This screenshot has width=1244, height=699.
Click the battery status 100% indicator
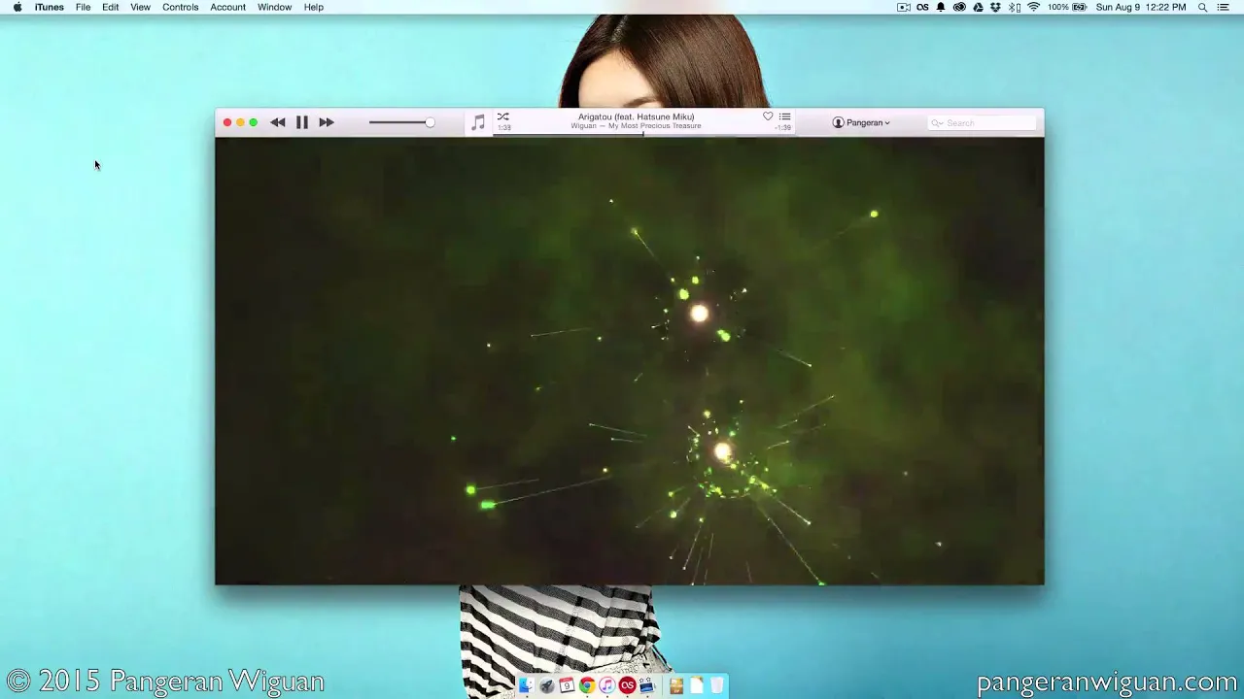coord(1067,7)
